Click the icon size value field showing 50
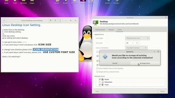The width and height of the screenshot is (175, 98). point(128,43)
